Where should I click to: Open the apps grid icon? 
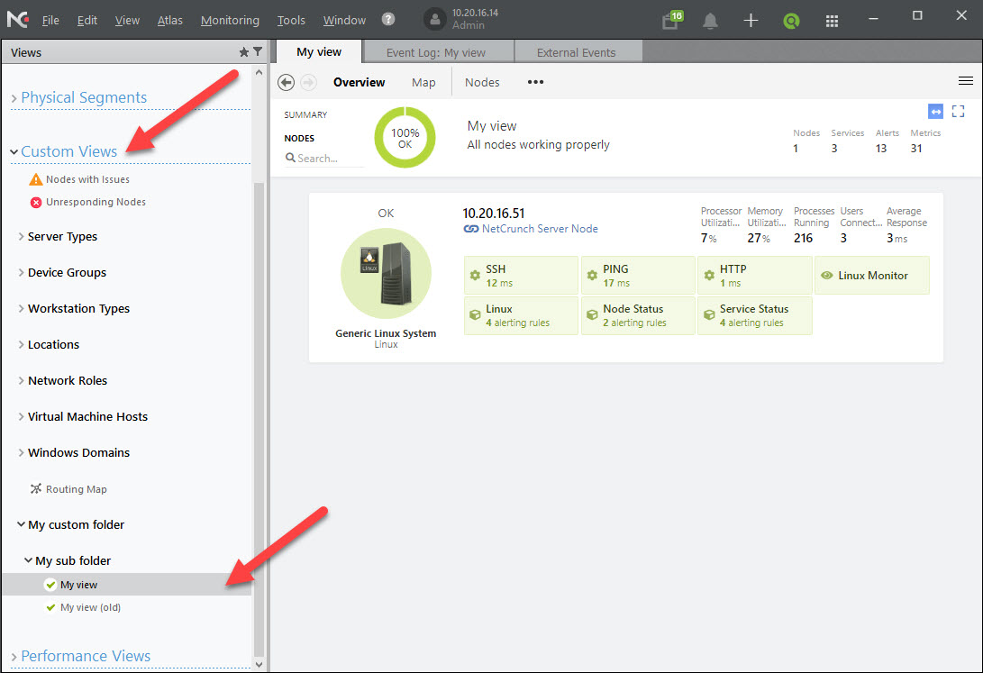pyautogui.click(x=832, y=22)
